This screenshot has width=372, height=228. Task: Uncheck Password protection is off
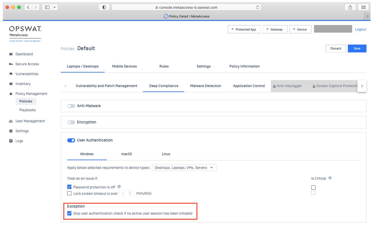[x=69, y=187]
